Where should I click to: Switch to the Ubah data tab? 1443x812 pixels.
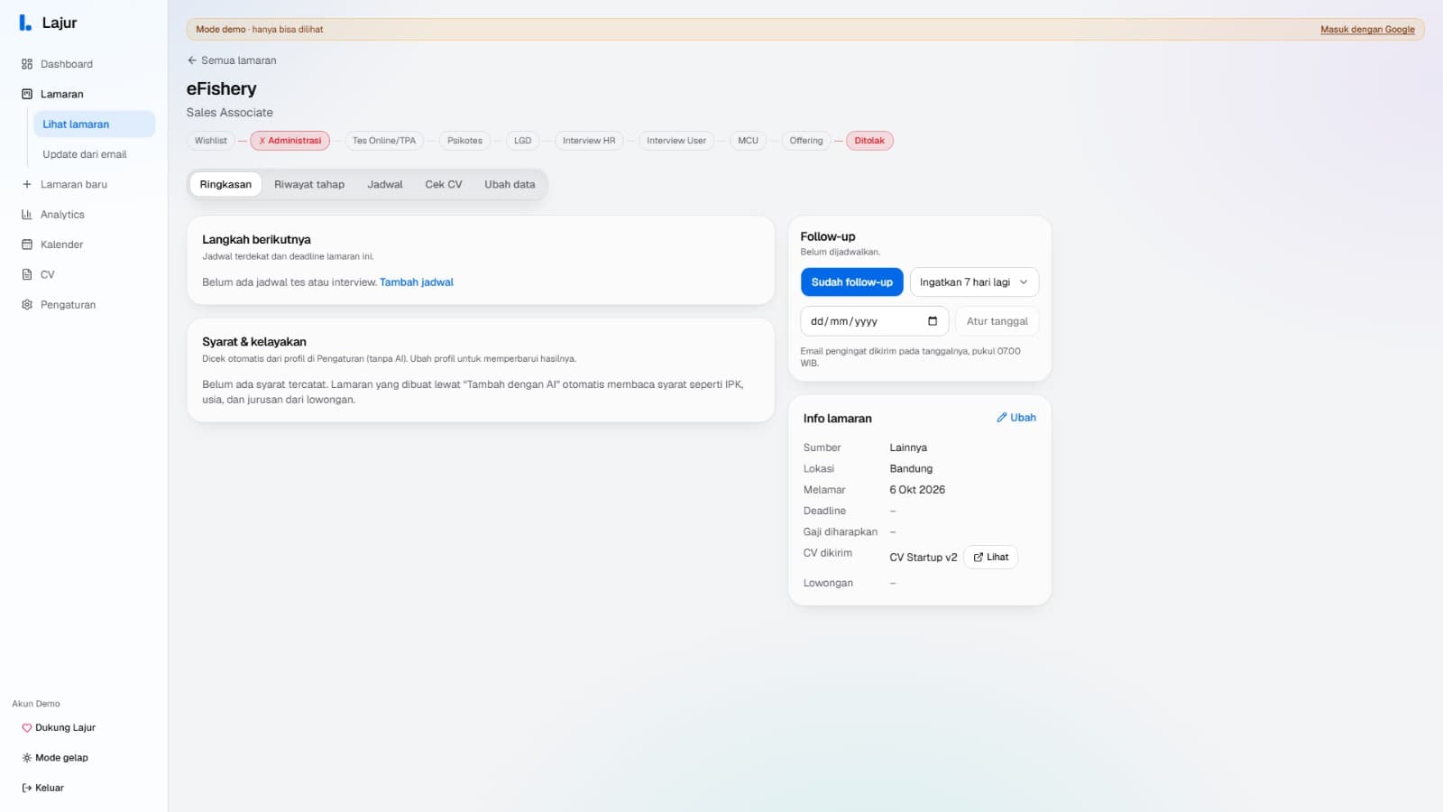[510, 185]
